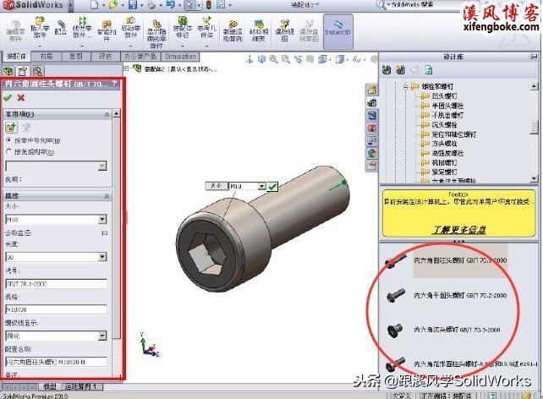Expand the 装配体2 flyout tree node

126,68
